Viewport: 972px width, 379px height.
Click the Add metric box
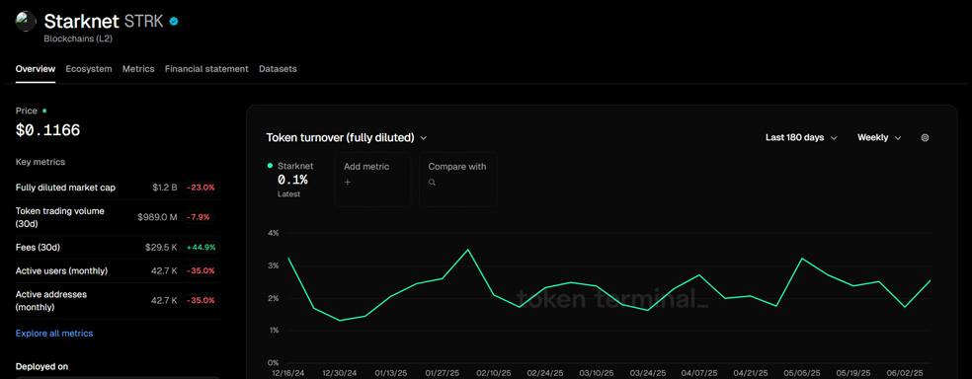(x=372, y=180)
